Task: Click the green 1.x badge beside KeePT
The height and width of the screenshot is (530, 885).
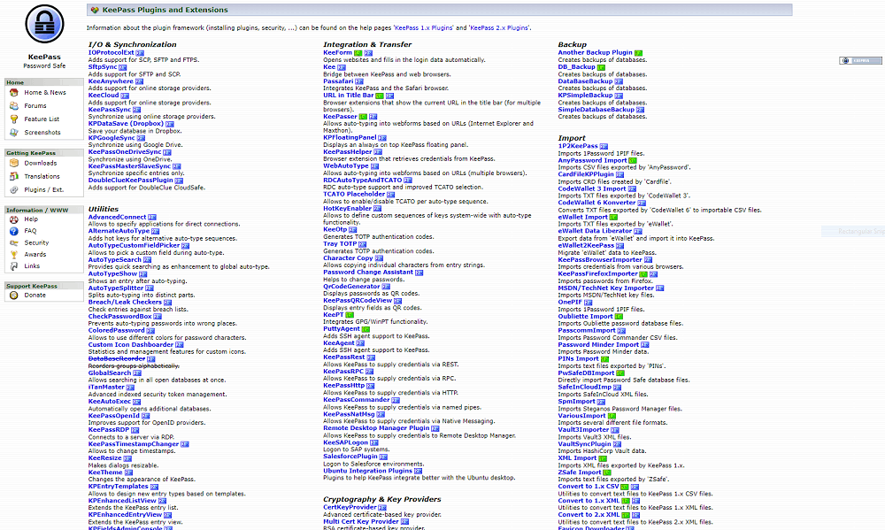Action: click(x=350, y=315)
